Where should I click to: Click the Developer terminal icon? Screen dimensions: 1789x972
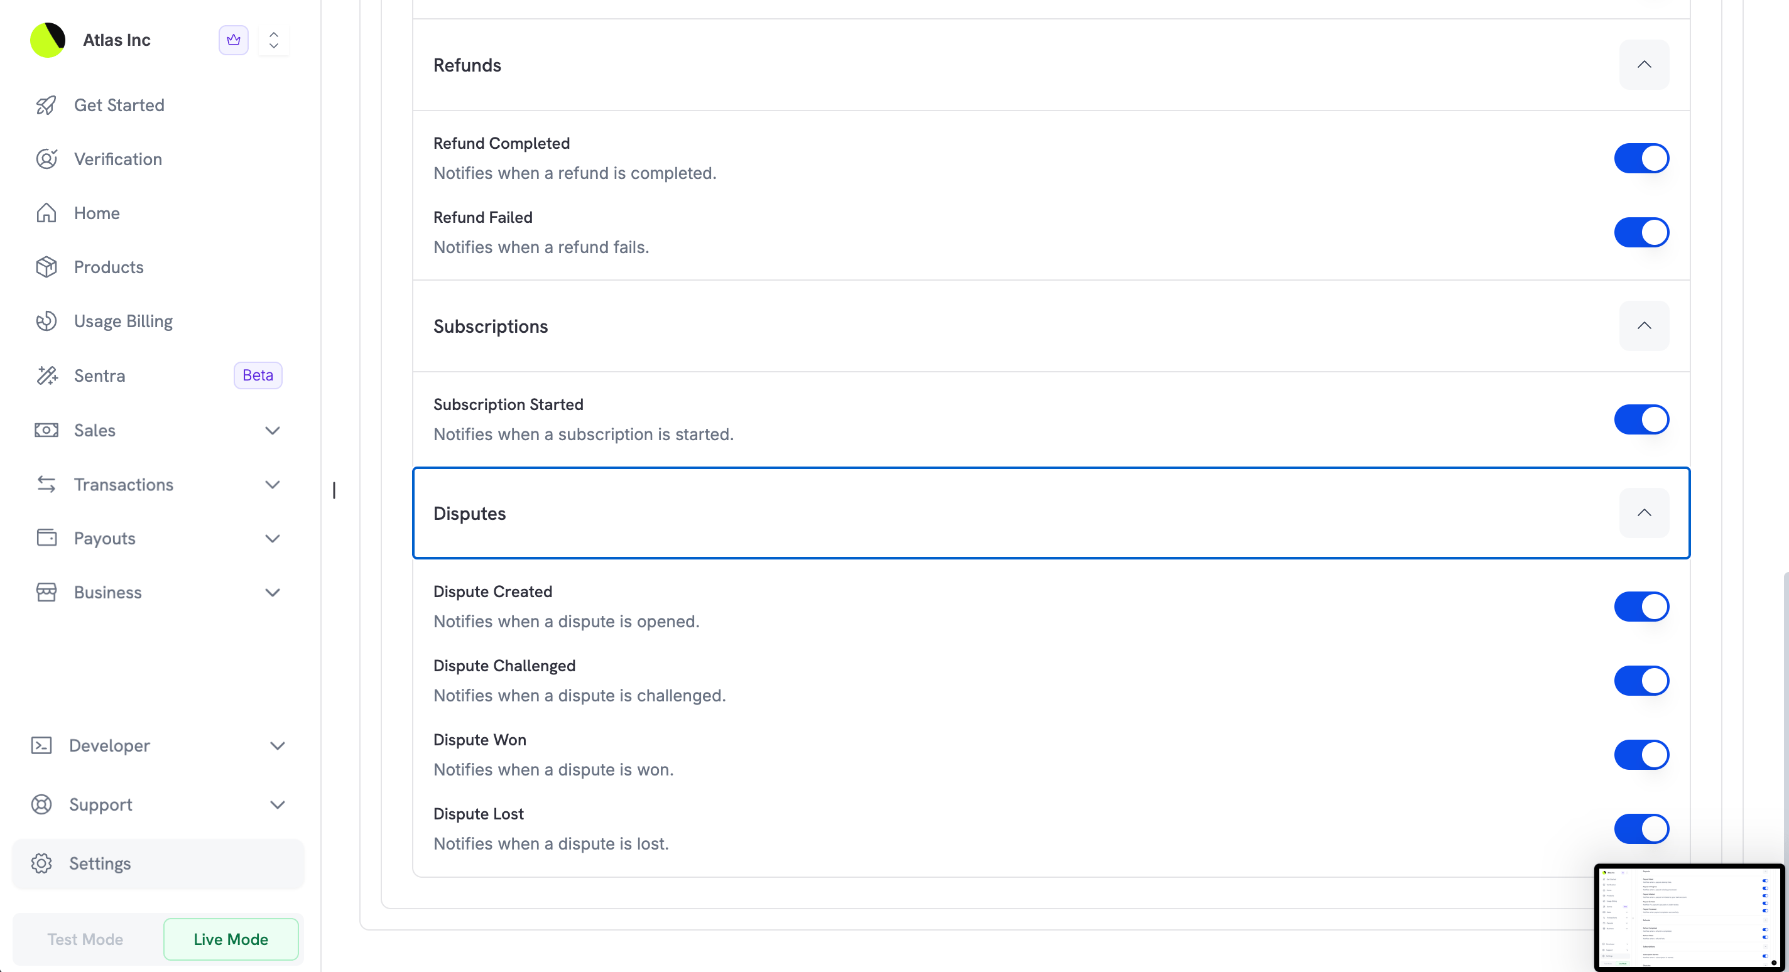[41, 746]
